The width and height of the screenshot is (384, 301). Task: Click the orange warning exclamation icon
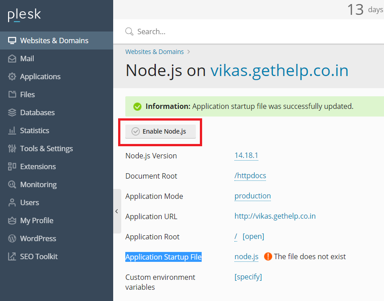pyautogui.click(x=268, y=256)
